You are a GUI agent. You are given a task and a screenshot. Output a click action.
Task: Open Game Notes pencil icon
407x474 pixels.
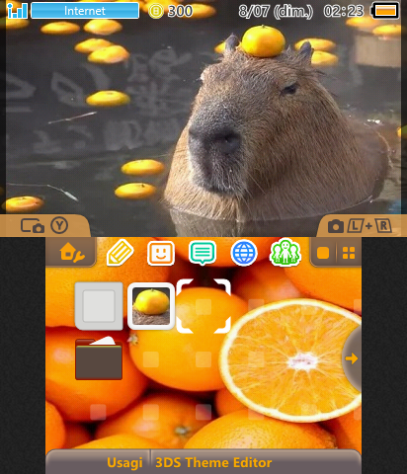tap(121, 253)
